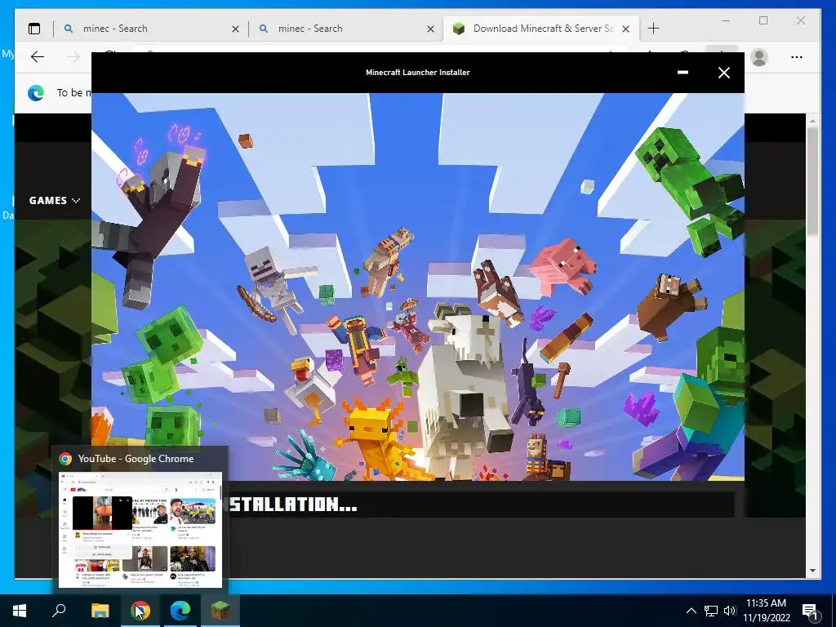This screenshot has height=627, width=836.
Task: Open notification center icon
Action: click(811, 611)
